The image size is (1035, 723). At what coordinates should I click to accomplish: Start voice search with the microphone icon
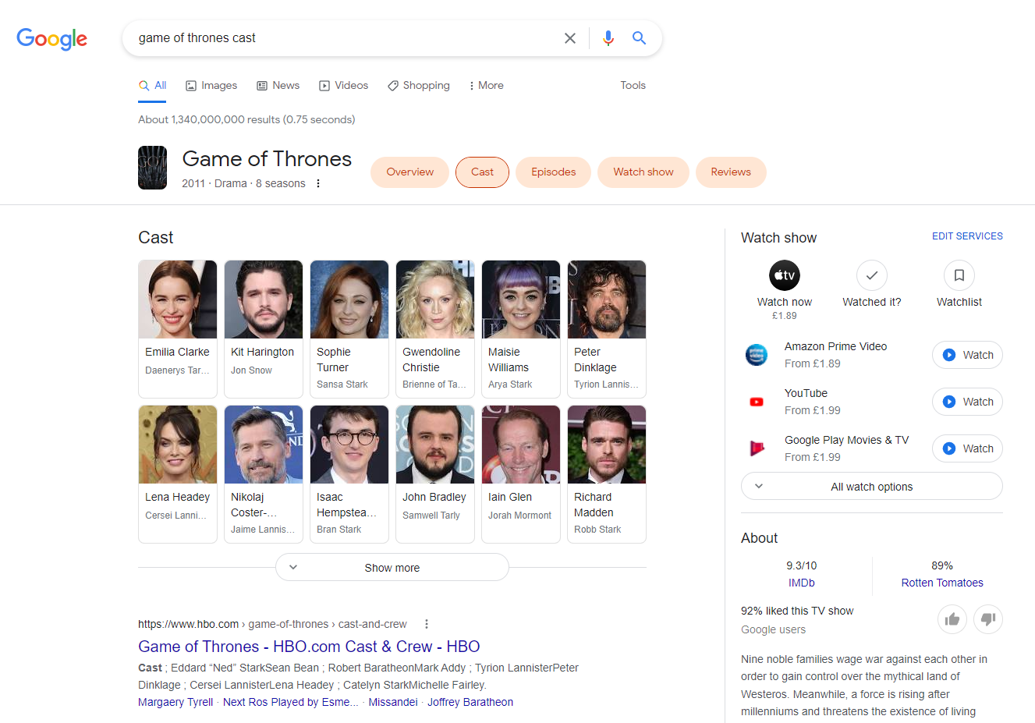coord(608,37)
